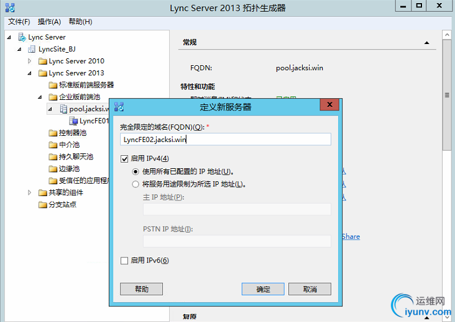Click the PSTN IP 地址 input field
Screen dimensions: 455x322
[x=237, y=241]
